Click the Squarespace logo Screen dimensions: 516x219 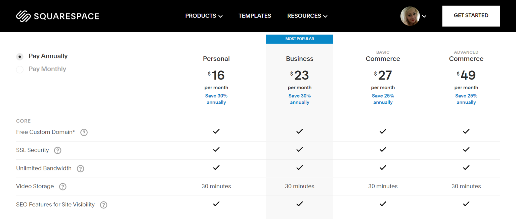coord(57,16)
